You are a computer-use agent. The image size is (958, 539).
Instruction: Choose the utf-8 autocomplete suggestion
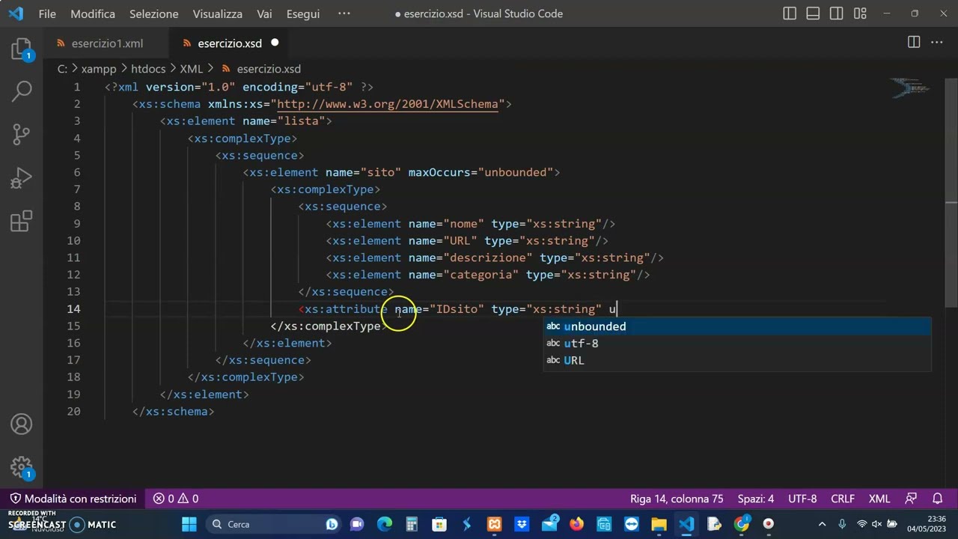[x=737, y=344]
